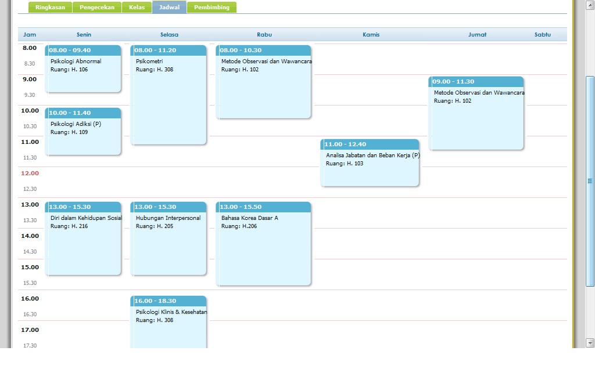Click the 17.00 time label
Image resolution: width=595 pixels, height=376 pixels.
pos(30,330)
